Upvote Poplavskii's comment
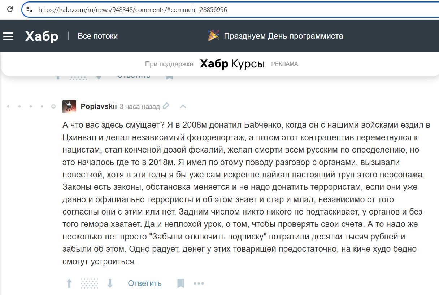439x295 pixels. (x=69, y=283)
